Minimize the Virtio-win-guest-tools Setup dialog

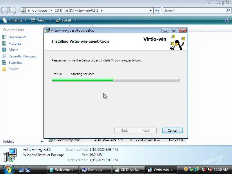tap(165, 30)
